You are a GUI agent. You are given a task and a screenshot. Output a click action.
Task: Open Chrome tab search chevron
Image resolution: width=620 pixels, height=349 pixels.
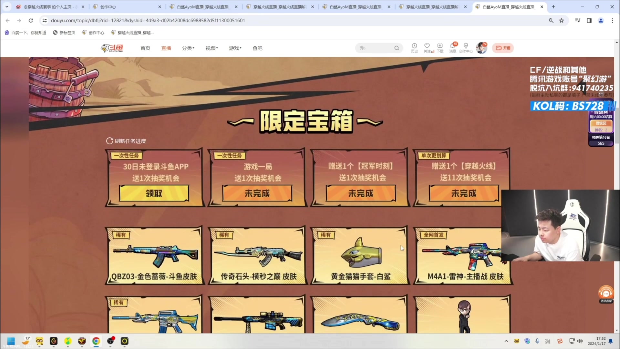tap(7, 6)
